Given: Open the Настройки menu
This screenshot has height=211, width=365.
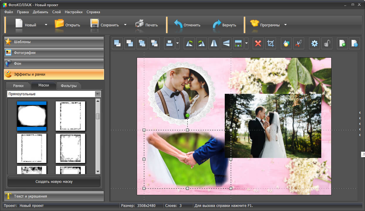Looking at the screenshot, I should [74, 12].
